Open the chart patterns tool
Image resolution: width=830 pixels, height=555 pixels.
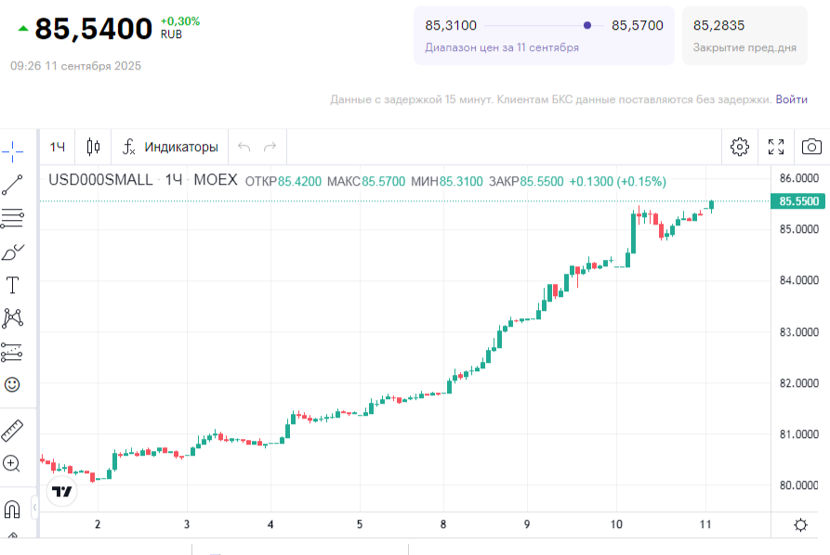click(13, 318)
